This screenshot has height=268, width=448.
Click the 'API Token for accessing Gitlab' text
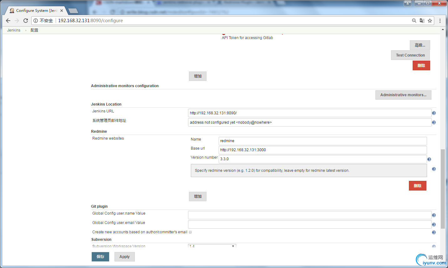(x=247, y=38)
